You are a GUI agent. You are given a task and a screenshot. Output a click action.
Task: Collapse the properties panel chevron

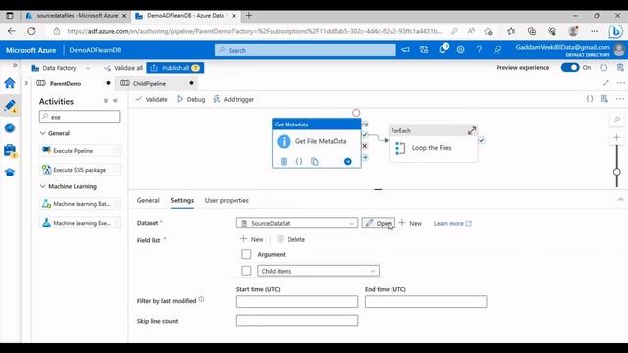pos(620,199)
